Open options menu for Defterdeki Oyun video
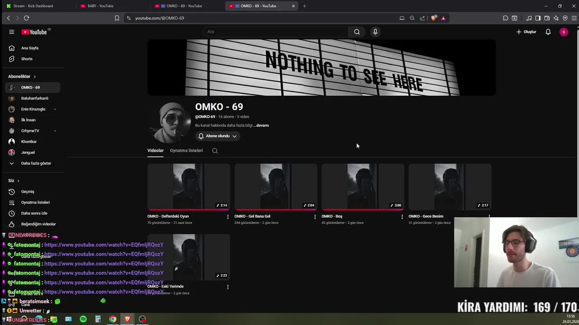The height and width of the screenshot is (325, 579). pyautogui.click(x=228, y=217)
